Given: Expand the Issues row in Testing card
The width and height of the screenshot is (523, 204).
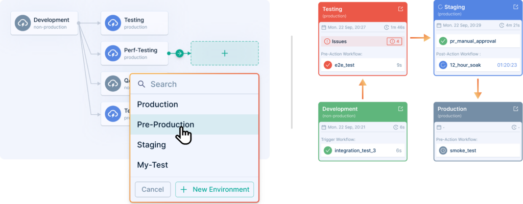Looking at the screenshot, I should pos(352,41).
